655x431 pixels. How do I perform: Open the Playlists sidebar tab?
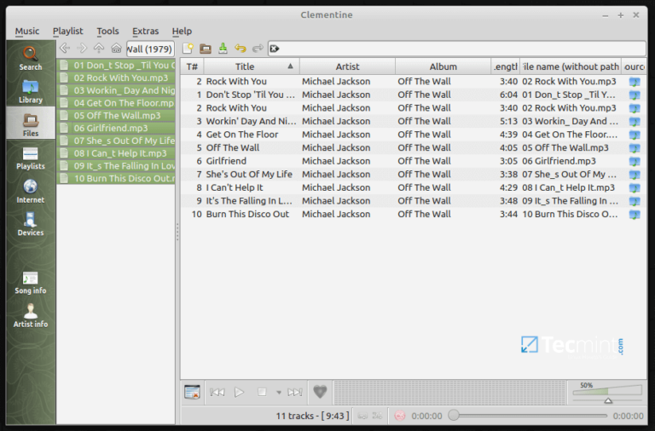click(31, 158)
